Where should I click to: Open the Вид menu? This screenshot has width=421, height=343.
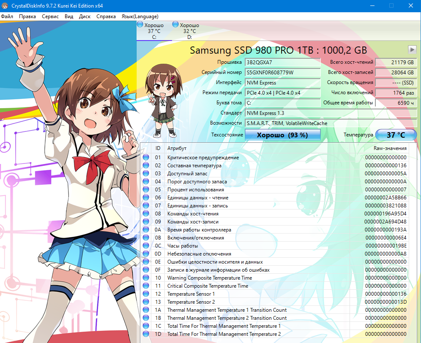click(69, 16)
